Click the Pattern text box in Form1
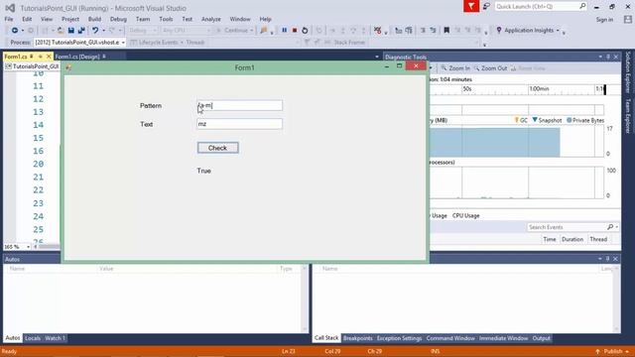The image size is (635, 357). pos(239,106)
